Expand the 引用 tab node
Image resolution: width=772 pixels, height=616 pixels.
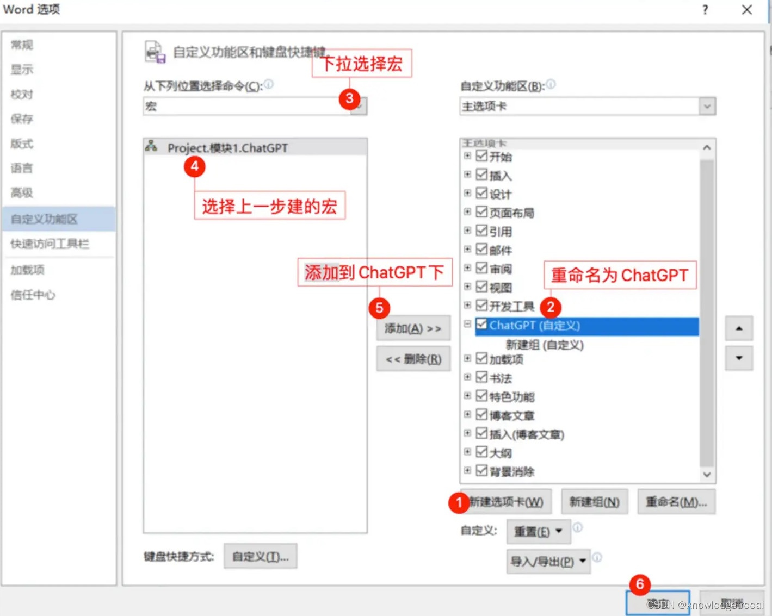[x=467, y=231]
